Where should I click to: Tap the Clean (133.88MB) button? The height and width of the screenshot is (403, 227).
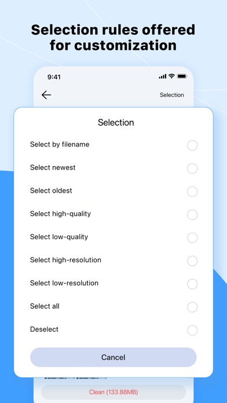pos(113,392)
